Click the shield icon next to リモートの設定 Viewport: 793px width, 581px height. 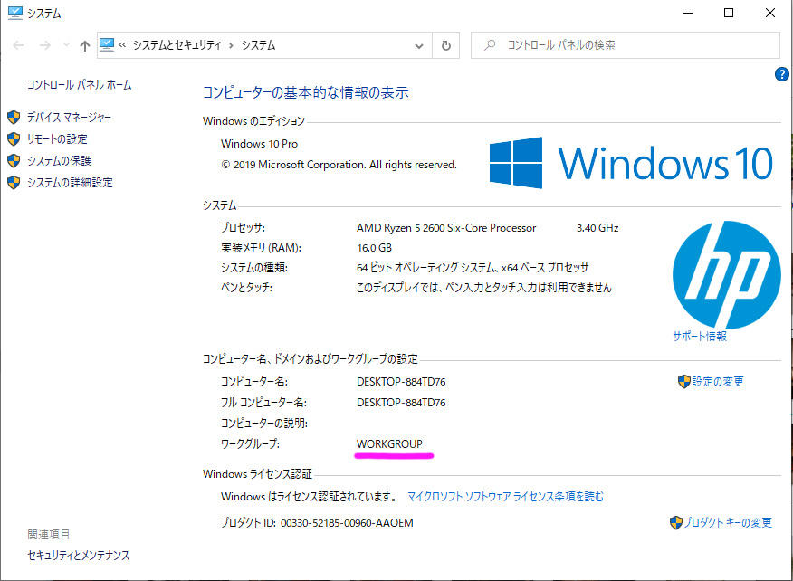[14, 139]
